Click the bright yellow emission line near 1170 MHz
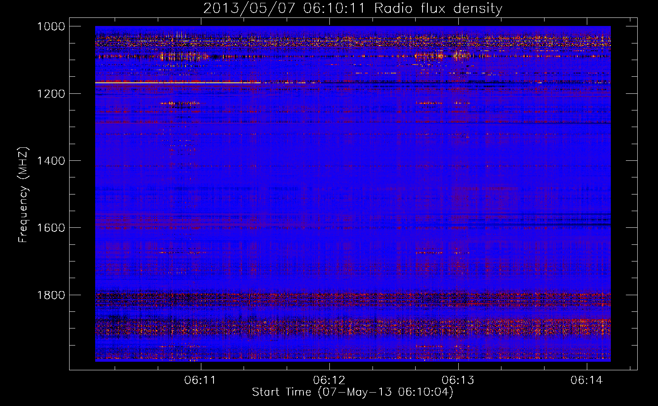This screenshot has width=658, height=406. [178, 83]
